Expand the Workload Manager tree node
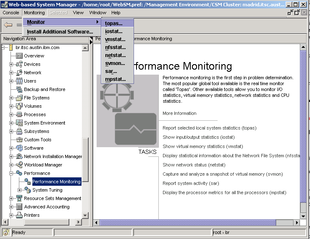 [11, 165]
